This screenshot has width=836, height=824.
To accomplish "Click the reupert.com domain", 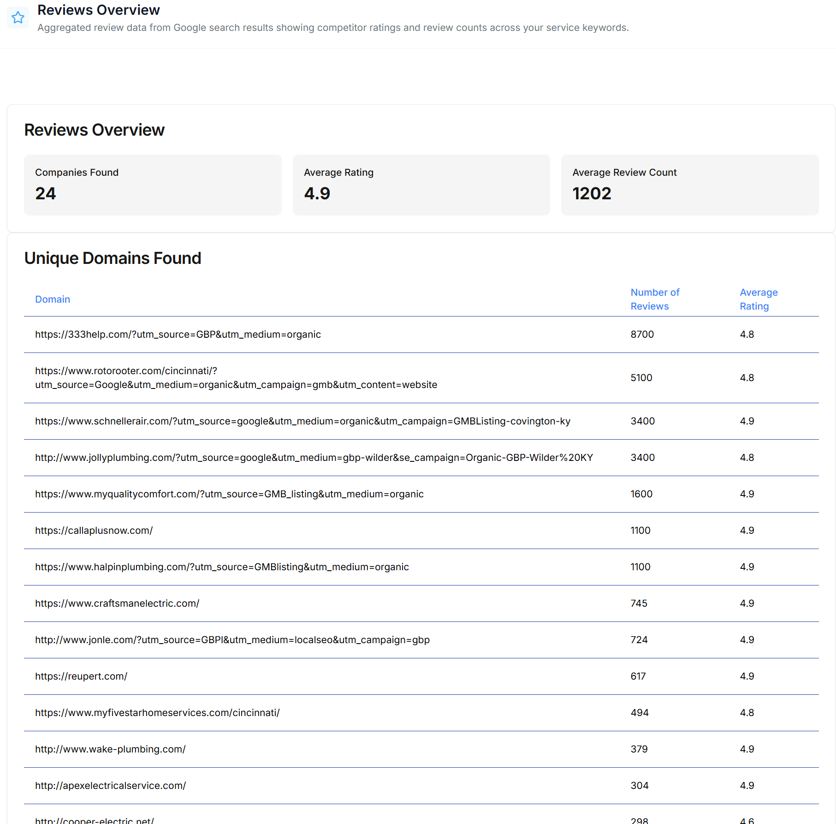I will point(81,676).
